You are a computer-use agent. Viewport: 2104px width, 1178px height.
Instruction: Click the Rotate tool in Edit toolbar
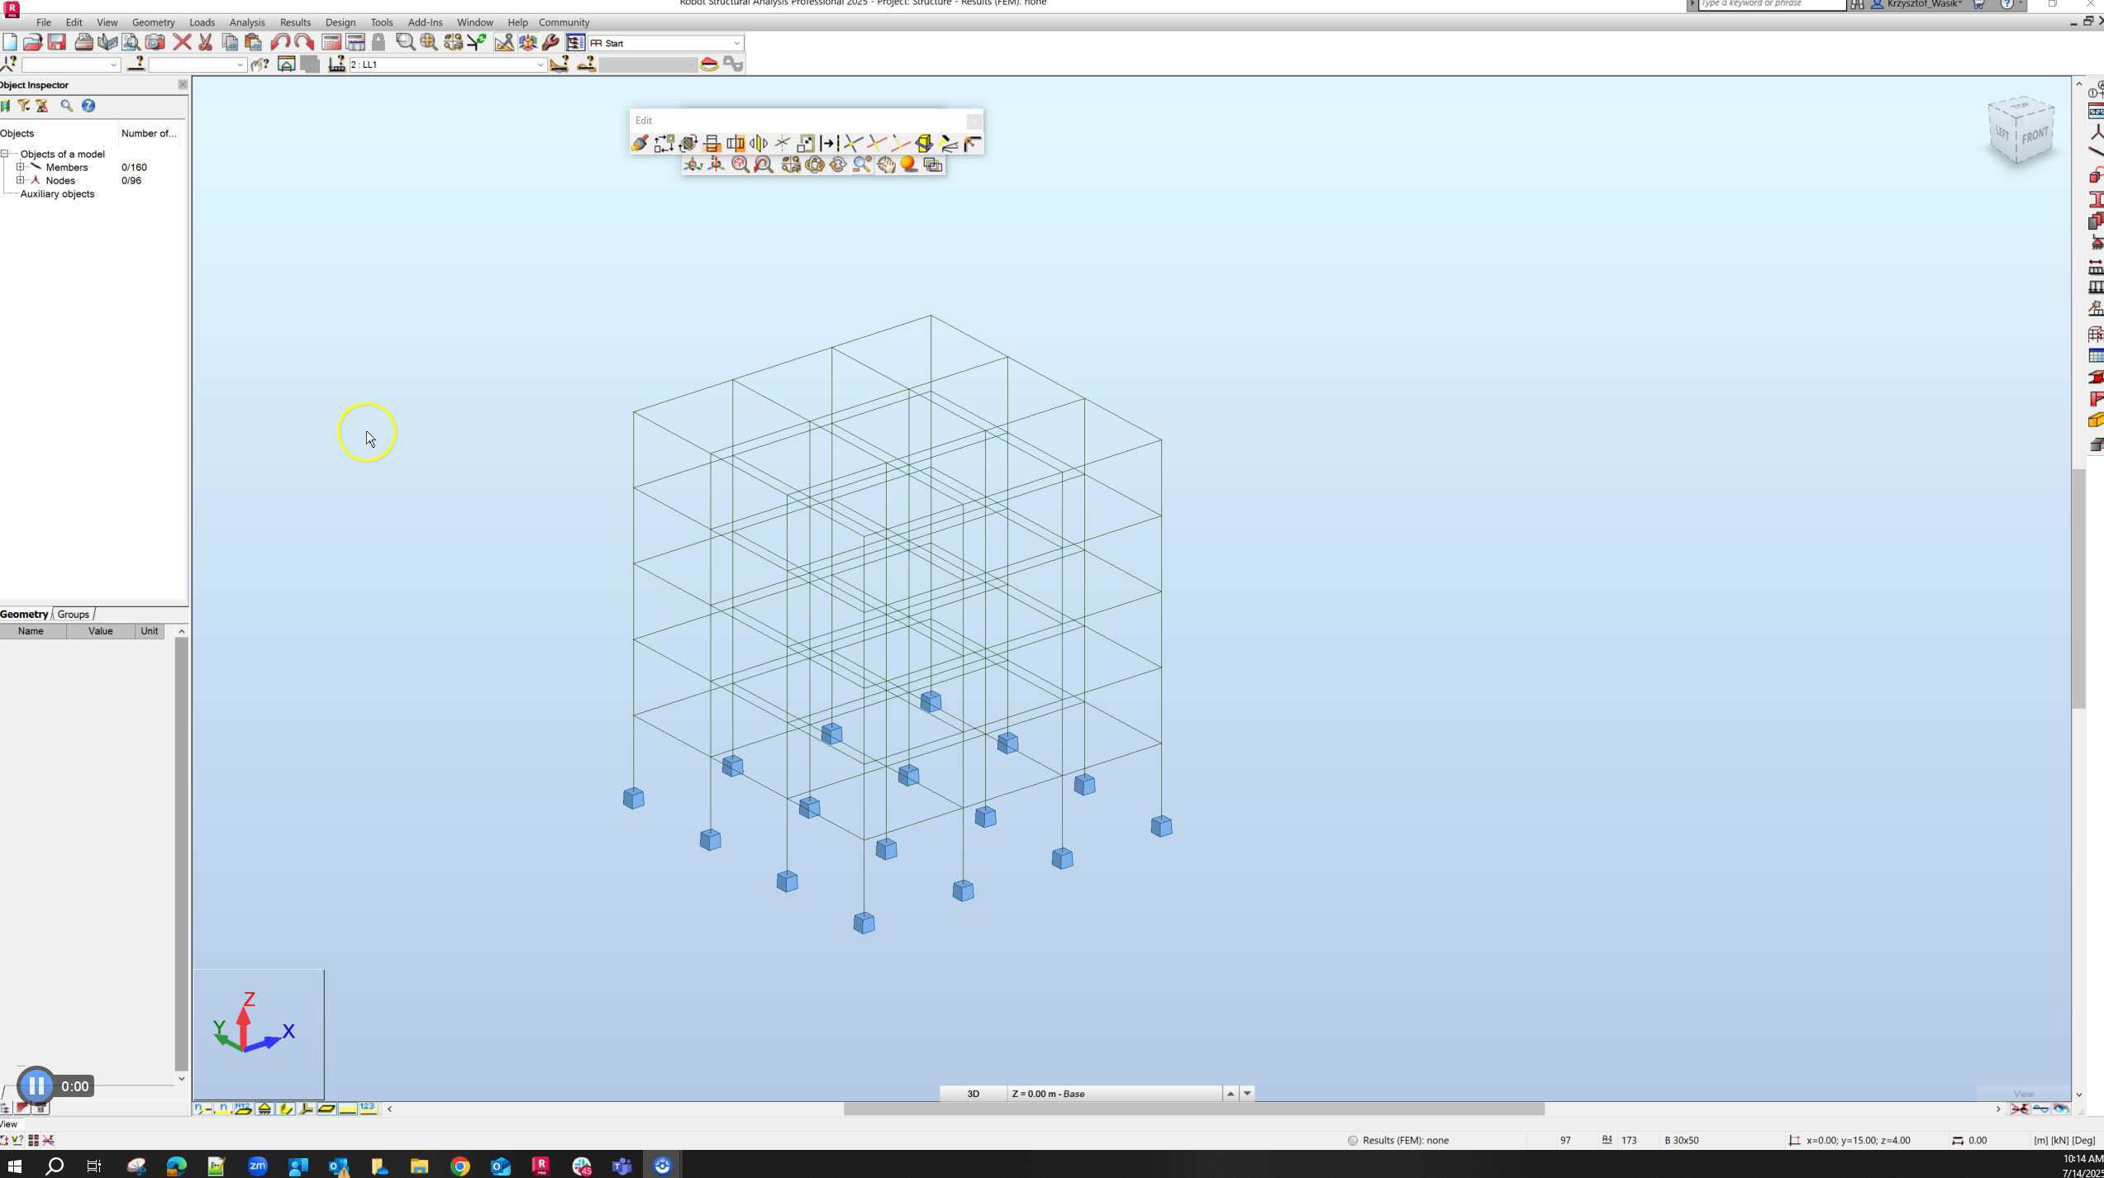tap(688, 144)
